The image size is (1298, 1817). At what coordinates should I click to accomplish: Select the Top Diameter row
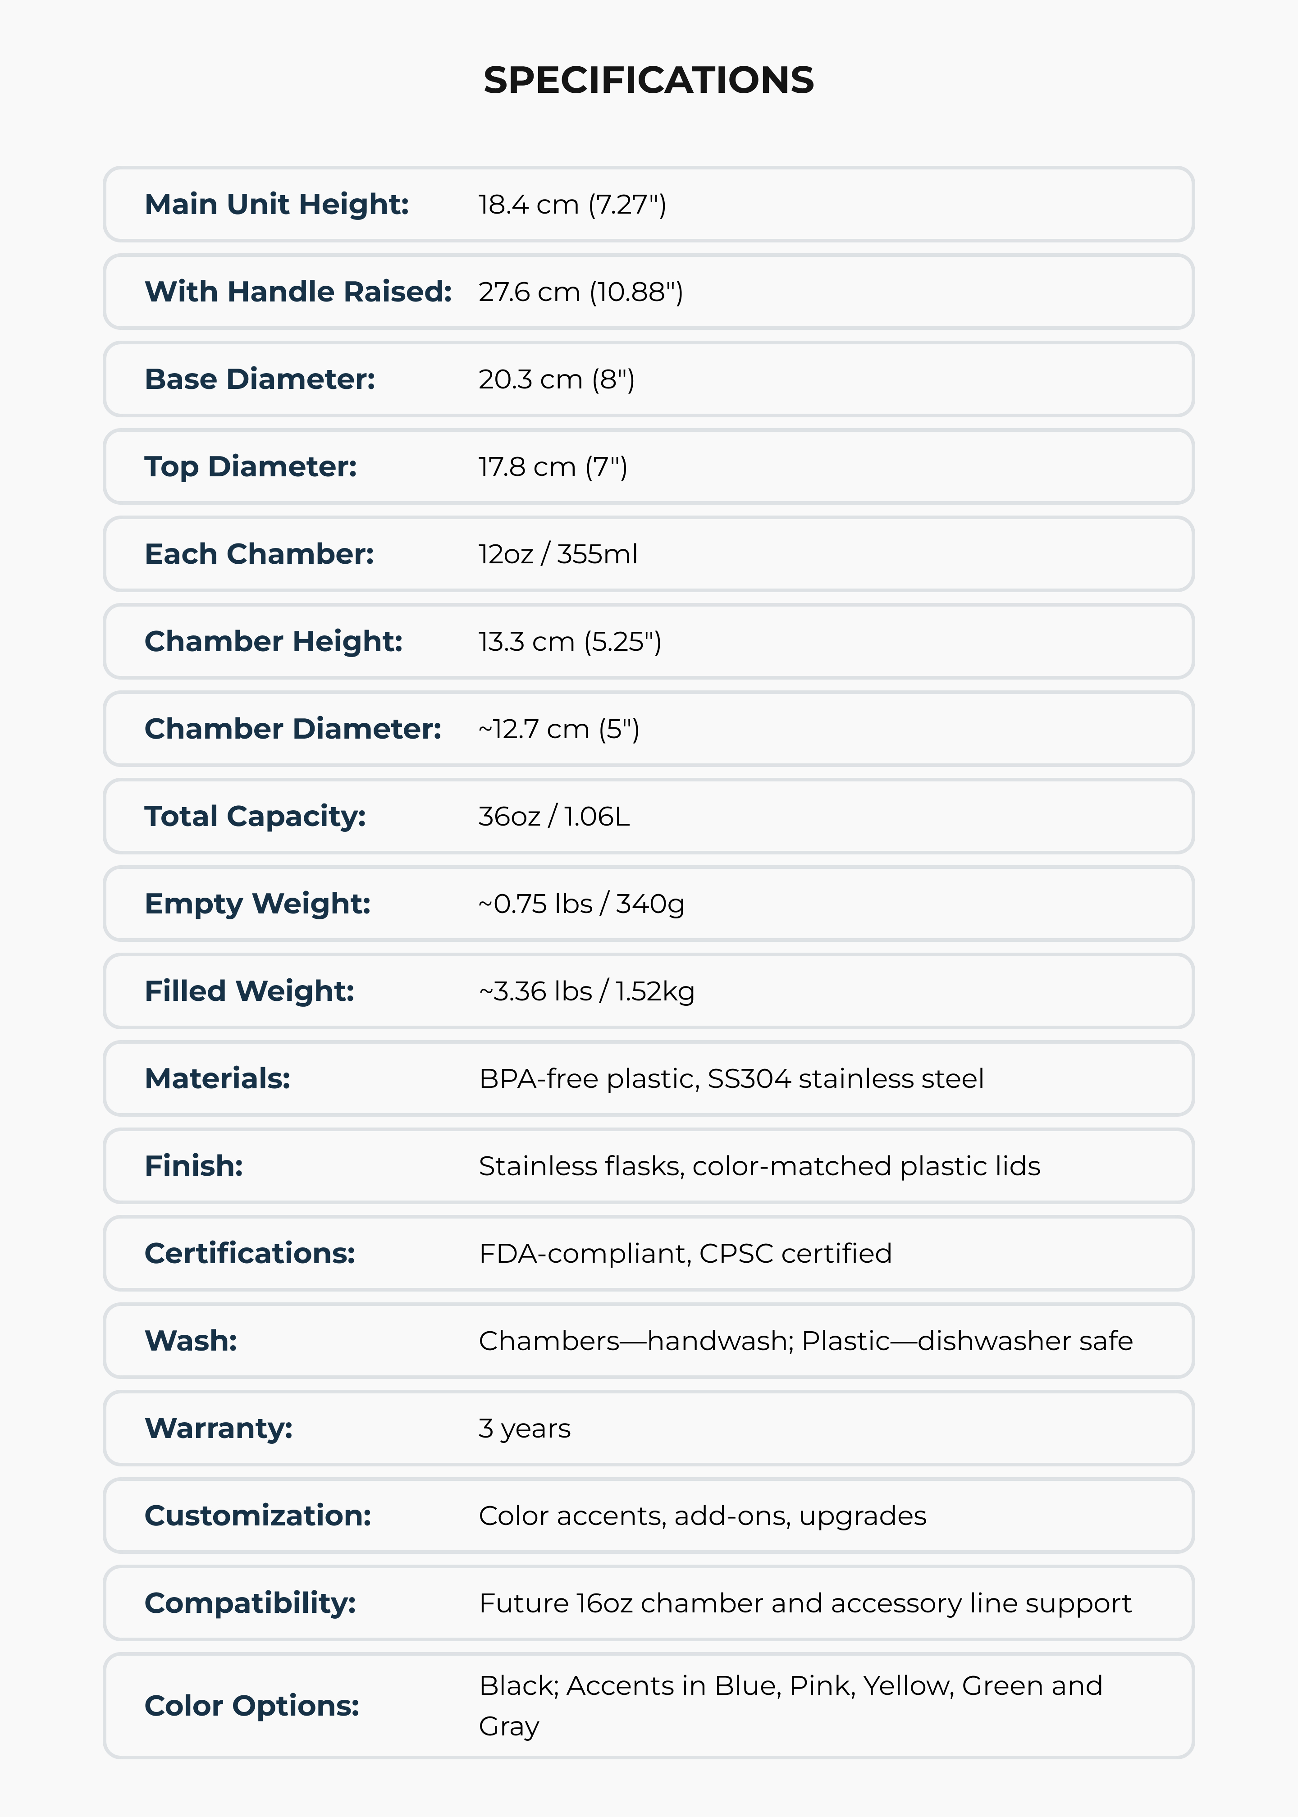tap(648, 466)
